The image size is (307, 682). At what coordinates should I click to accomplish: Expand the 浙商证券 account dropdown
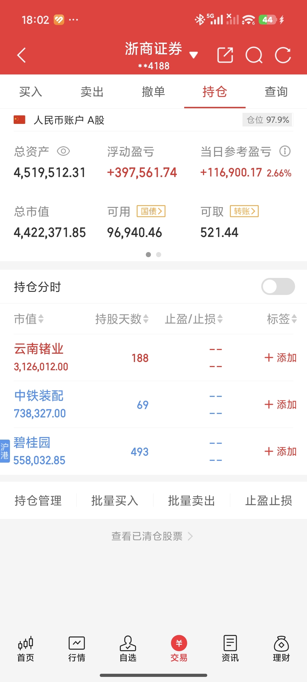pos(194,55)
